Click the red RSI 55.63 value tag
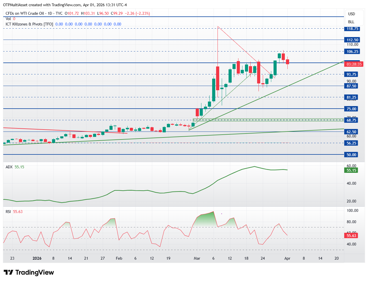This screenshot has height=282, width=368. pos(351,236)
